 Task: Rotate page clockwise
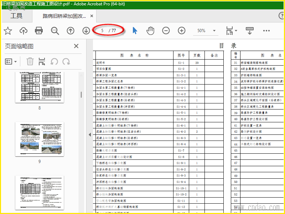tap(66, 61)
